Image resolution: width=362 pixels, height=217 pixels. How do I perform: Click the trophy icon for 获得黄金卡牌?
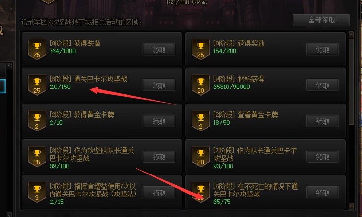[x=37, y=121]
